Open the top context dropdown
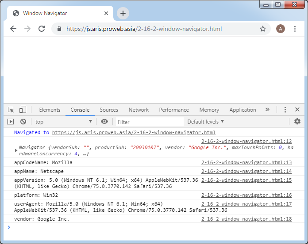 64,122
